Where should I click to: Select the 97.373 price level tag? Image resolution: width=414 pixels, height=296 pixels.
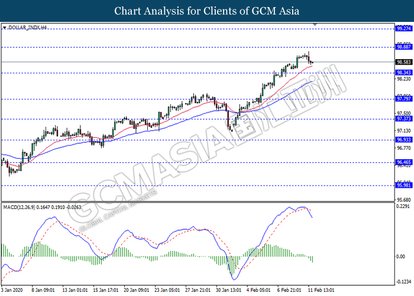(x=404, y=118)
